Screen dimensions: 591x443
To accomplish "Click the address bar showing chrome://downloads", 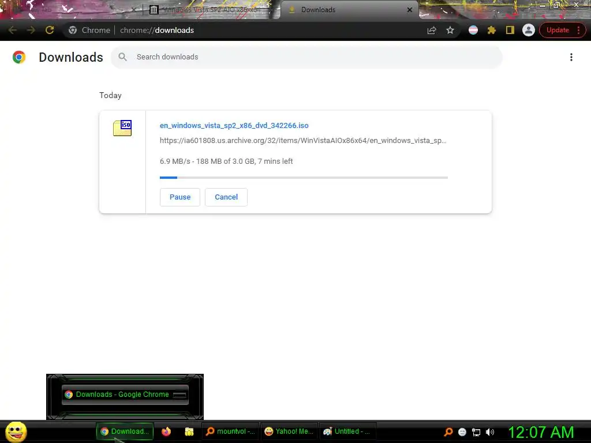I will [260, 30].
